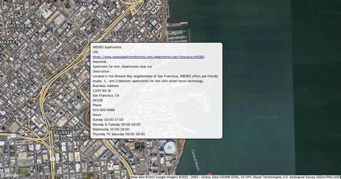Click the I-80 shield below Showplace Square
The height and width of the screenshot is (179, 341).
[53, 147]
